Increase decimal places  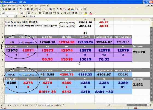[x=65, y=13]
